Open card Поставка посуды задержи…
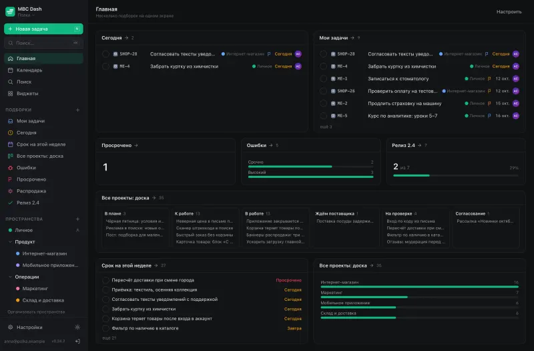 click(345, 221)
